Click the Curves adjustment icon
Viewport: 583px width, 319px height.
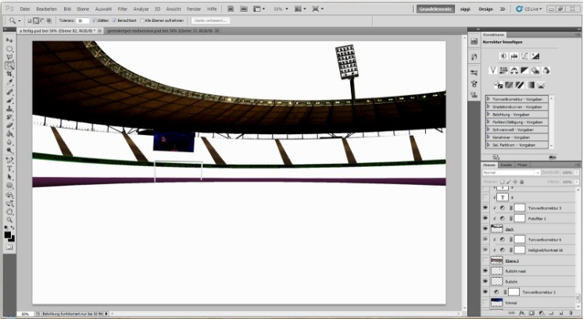point(524,56)
